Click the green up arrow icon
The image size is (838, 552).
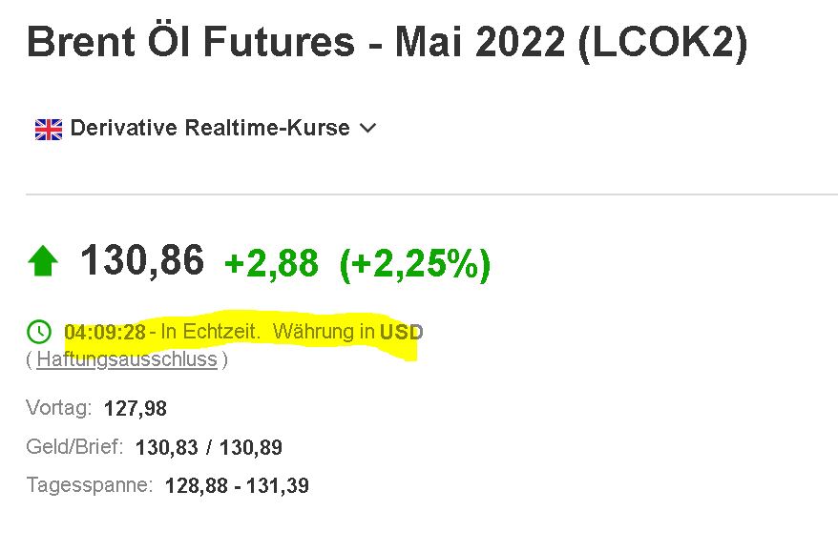tap(43, 260)
